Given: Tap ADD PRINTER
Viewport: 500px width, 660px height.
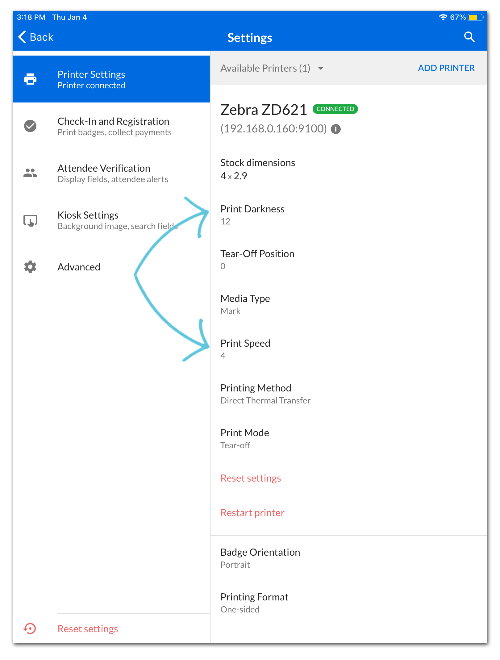Looking at the screenshot, I should (446, 68).
